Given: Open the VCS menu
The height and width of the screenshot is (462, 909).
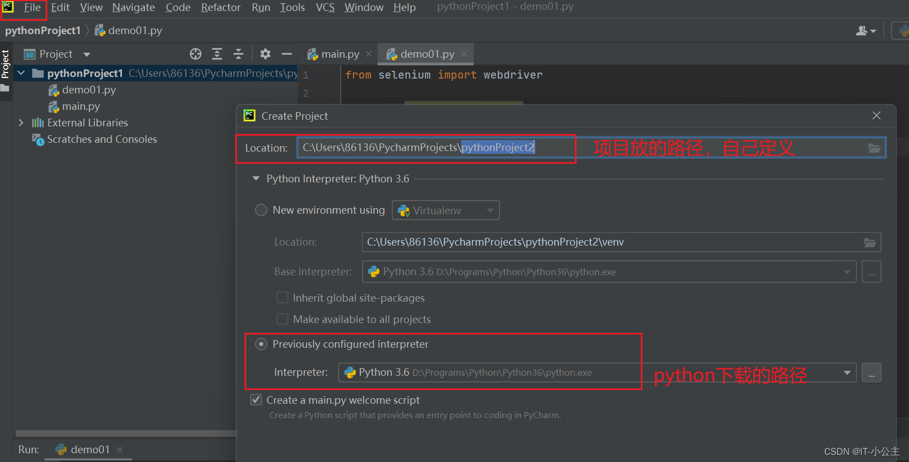Looking at the screenshot, I should [325, 8].
